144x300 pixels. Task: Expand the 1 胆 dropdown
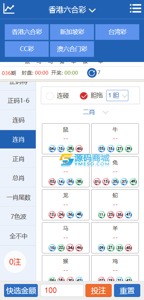click(117, 95)
